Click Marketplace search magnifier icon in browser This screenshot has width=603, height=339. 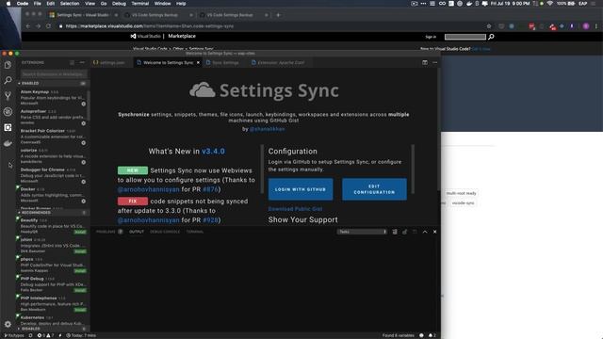[491, 37]
